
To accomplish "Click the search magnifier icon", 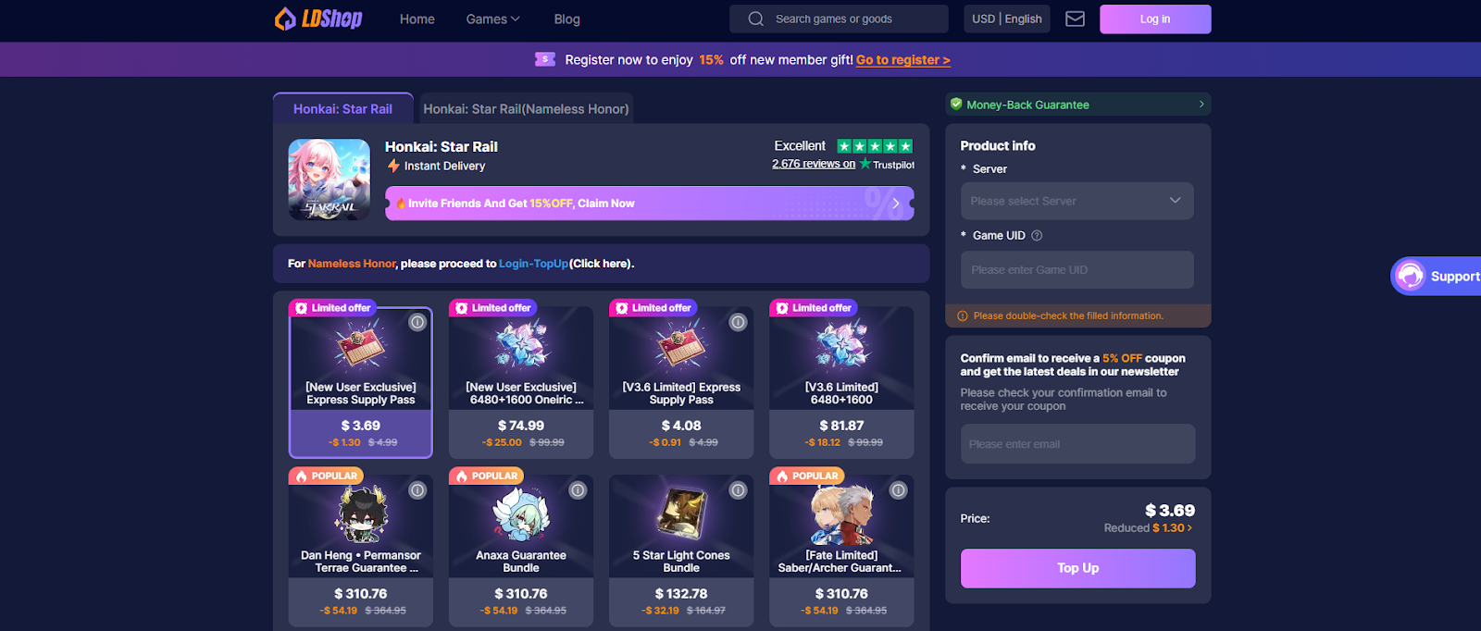I will tap(756, 19).
